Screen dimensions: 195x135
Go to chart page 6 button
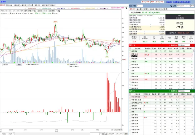coord(12,134)
